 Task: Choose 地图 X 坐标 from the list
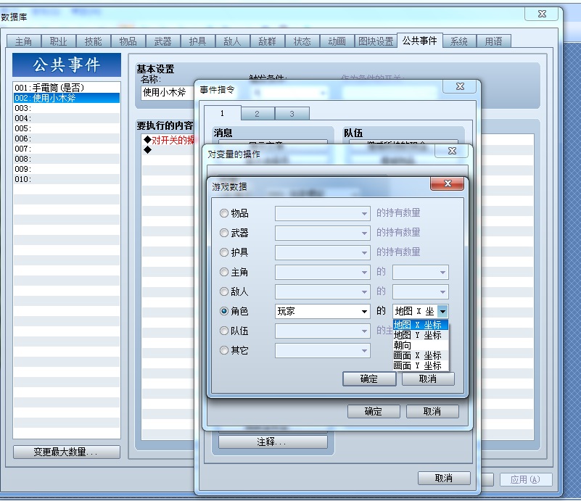click(421, 325)
